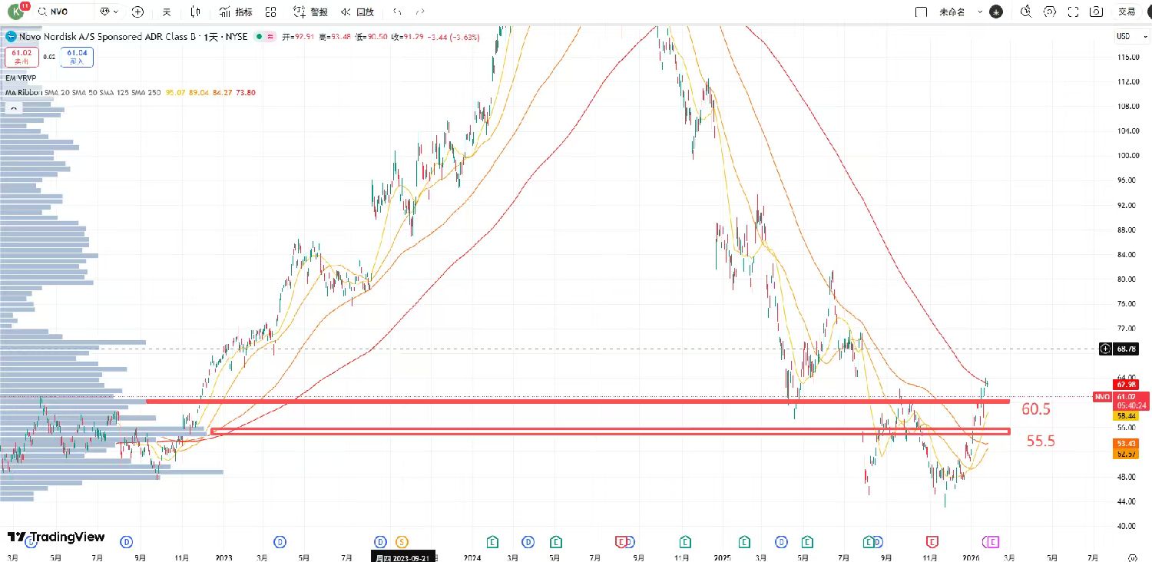Undo the last chart action
The width and height of the screenshot is (1152, 562).
(396, 12)
